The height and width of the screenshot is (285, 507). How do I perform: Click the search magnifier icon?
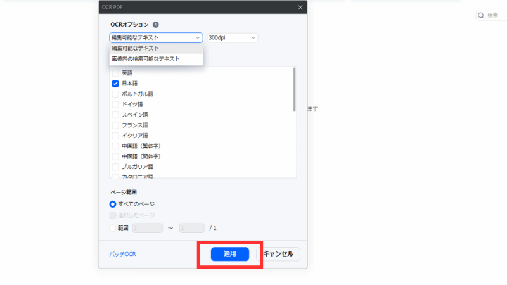pos(481,15)
